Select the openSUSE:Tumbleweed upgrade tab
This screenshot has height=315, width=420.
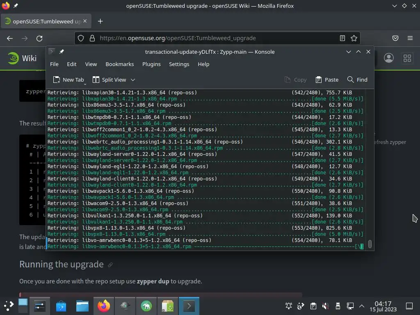point(46,21)
